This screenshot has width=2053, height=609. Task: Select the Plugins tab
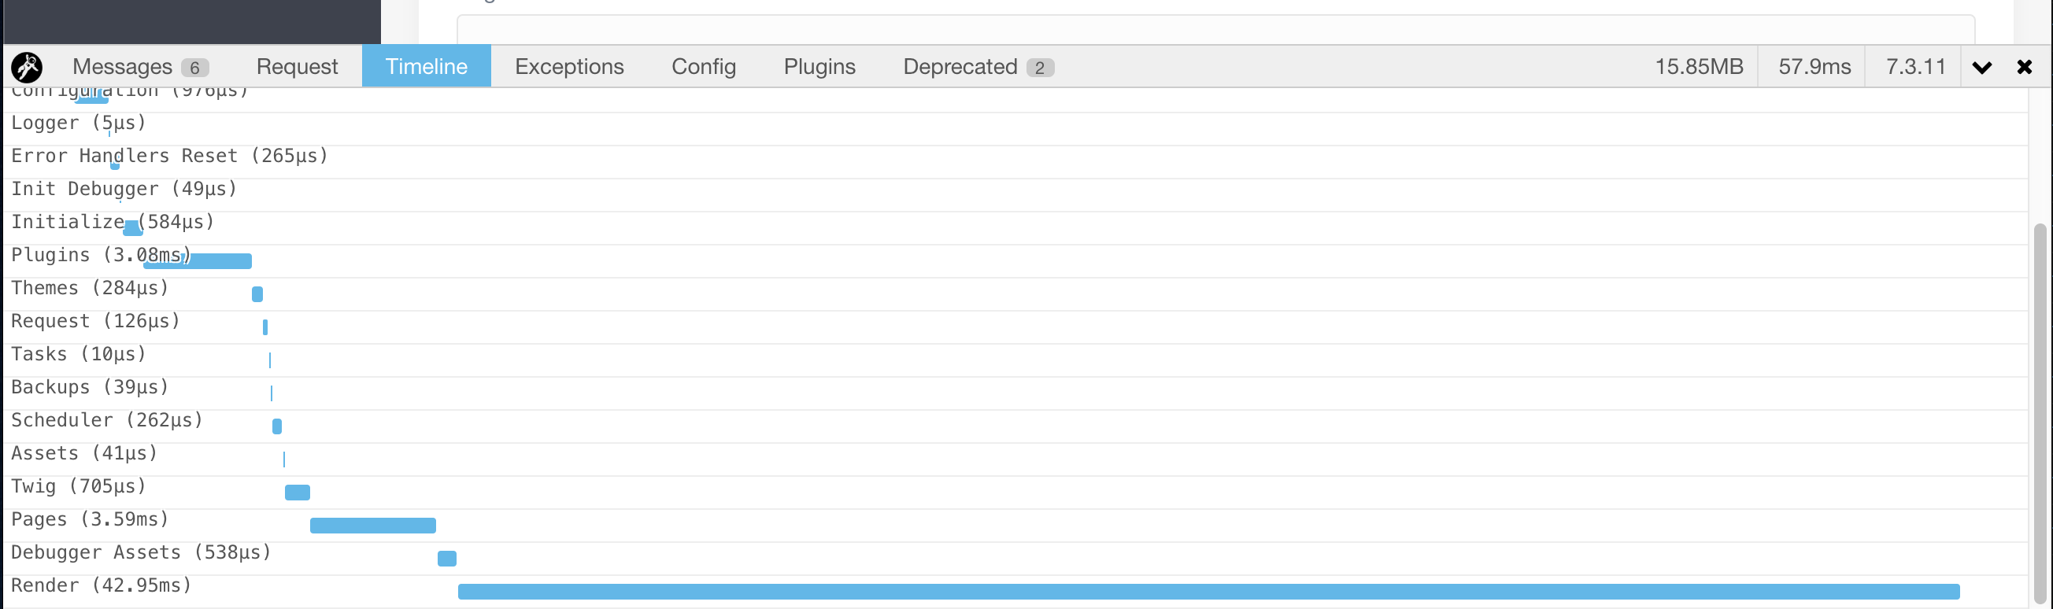[x=819, y=67]
